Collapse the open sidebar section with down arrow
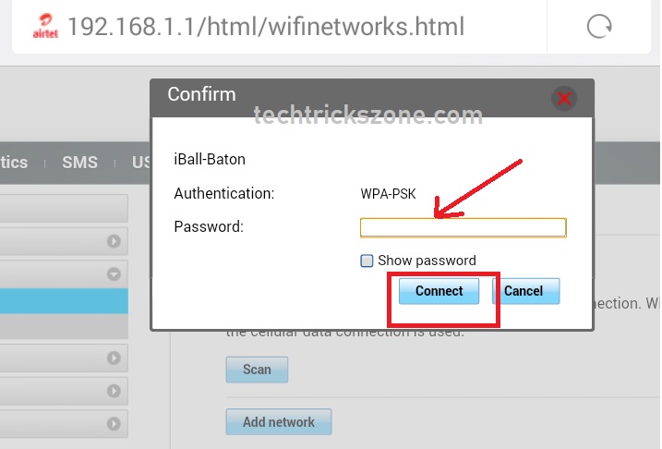 (x=114, y=274)
